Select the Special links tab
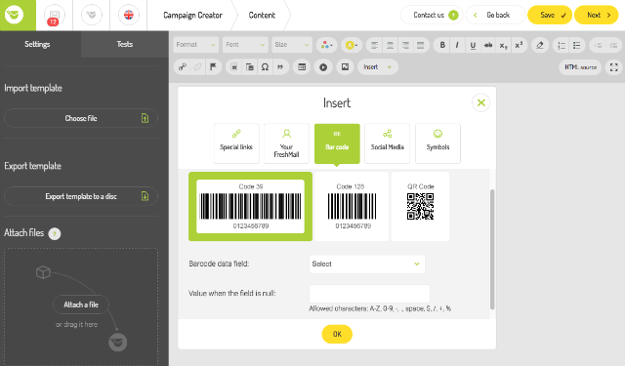This screenshot has width=625, height=366. (236, 143)
